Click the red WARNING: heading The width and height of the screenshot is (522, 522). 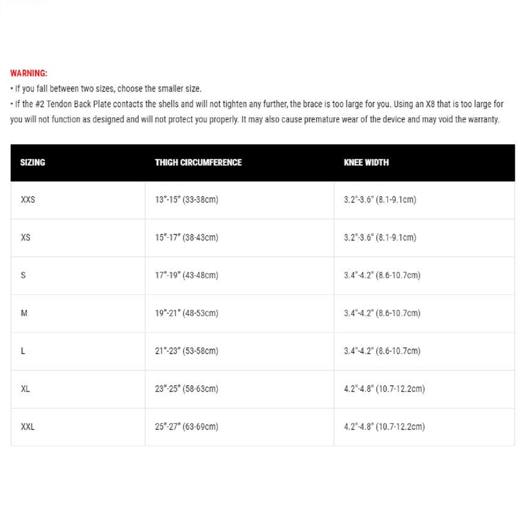(29, 73)
